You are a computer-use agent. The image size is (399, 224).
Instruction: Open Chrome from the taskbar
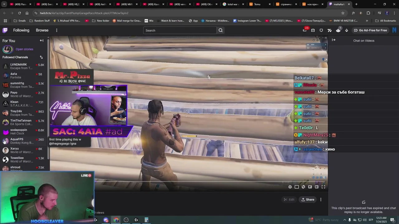116,220
